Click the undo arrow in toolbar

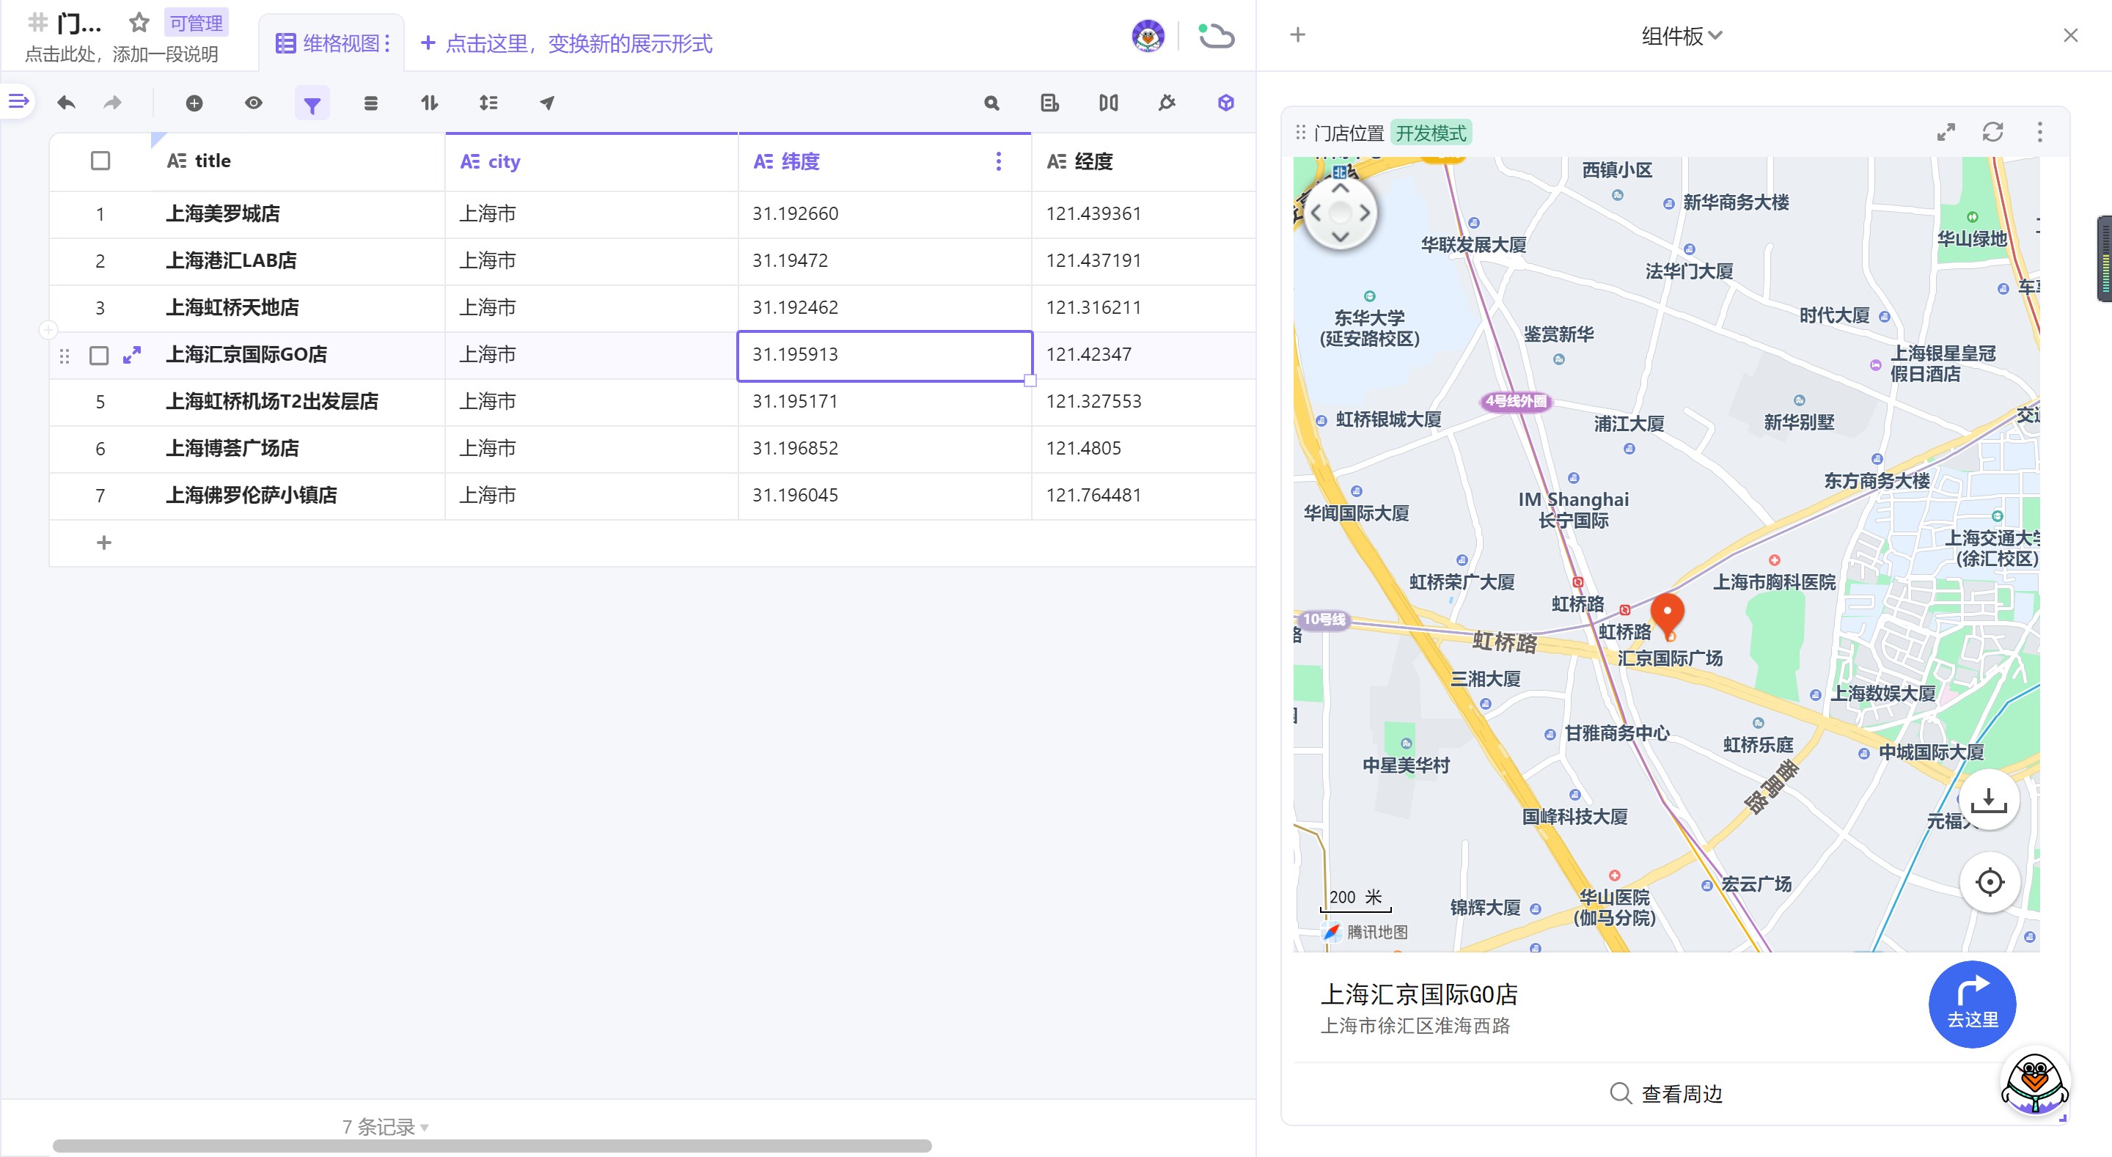pyautogui.click(x=67, y=103)
